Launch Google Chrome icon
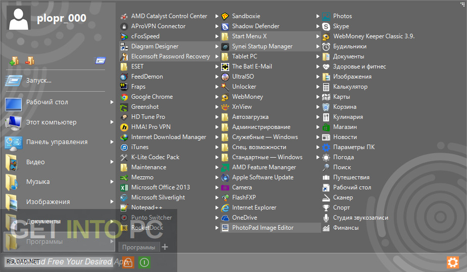 tap(124, 97)
